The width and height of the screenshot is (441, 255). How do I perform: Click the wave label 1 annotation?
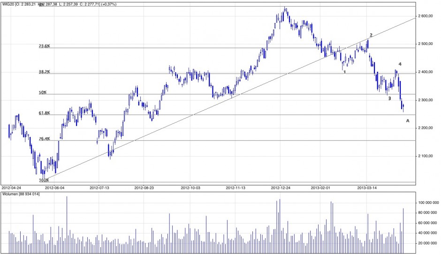click(x=344, y=72)
